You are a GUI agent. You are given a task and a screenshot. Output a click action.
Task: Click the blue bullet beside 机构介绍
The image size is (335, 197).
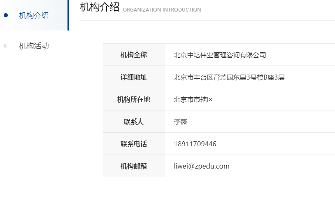(6, 15)
